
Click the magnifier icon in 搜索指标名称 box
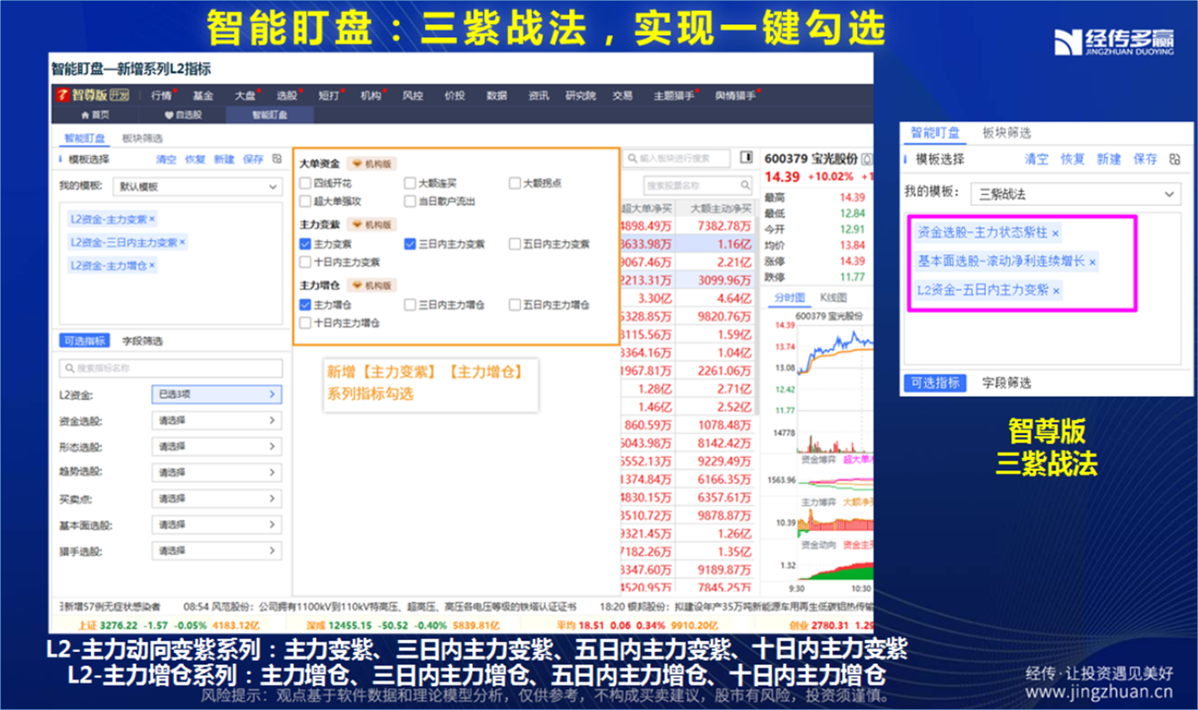click(68, 368)
